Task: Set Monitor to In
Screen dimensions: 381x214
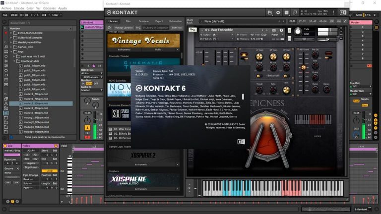Action: click(83, 83)
